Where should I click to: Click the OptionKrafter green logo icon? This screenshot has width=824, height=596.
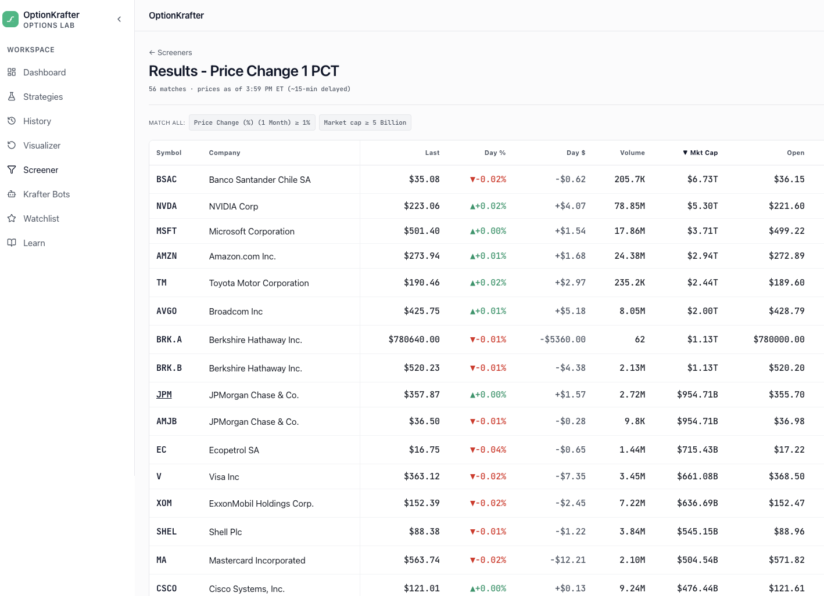(10, 19)
